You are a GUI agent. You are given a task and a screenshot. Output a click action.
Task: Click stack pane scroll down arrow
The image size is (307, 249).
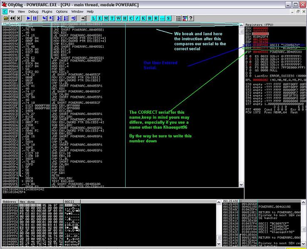point(304,243)
